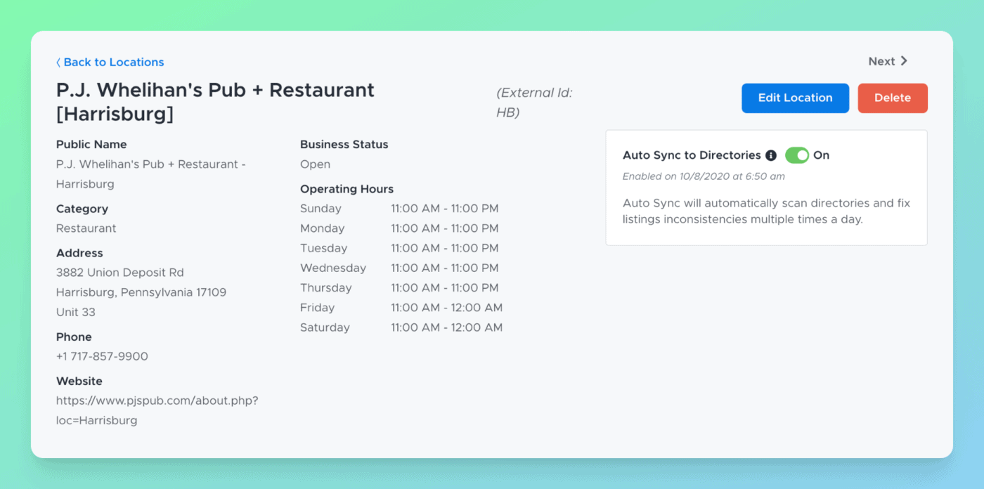Open the pjspub.com website link
Viewport: 984px width, 489px height.
point(157,410)
